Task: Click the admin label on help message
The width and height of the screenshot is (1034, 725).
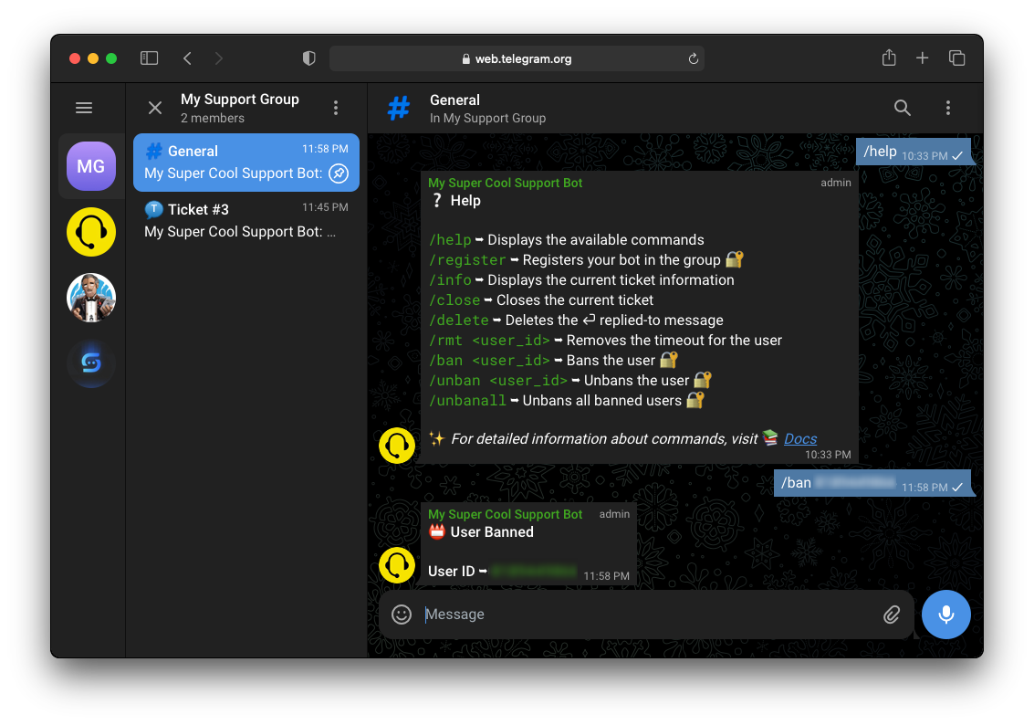Action: 836,183
